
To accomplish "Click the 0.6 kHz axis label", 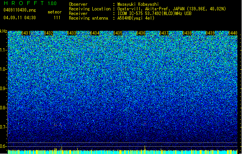I will (3, 146).
